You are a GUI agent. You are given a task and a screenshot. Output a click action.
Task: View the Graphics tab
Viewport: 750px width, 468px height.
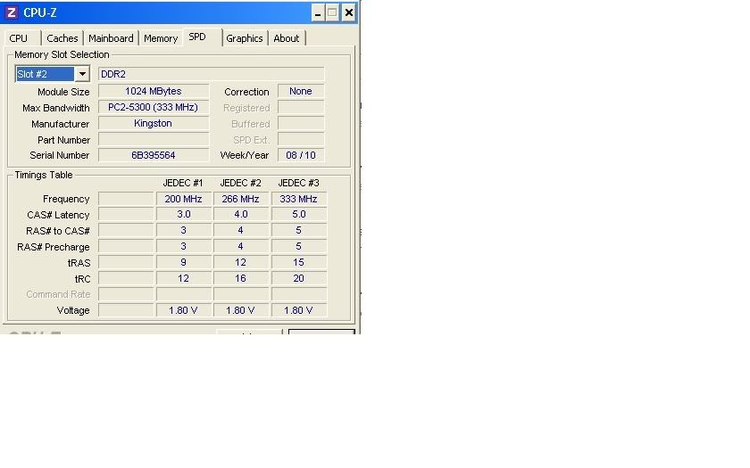point(244,38)
